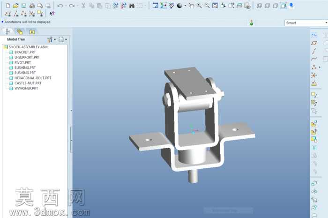
Task: Select U-SUPPORT.PRT in the model tree
Action: click(x=27, y=57)
